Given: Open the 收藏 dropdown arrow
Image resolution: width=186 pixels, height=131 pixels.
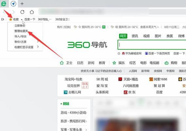Looking at the screenshot, I should 22,20.
